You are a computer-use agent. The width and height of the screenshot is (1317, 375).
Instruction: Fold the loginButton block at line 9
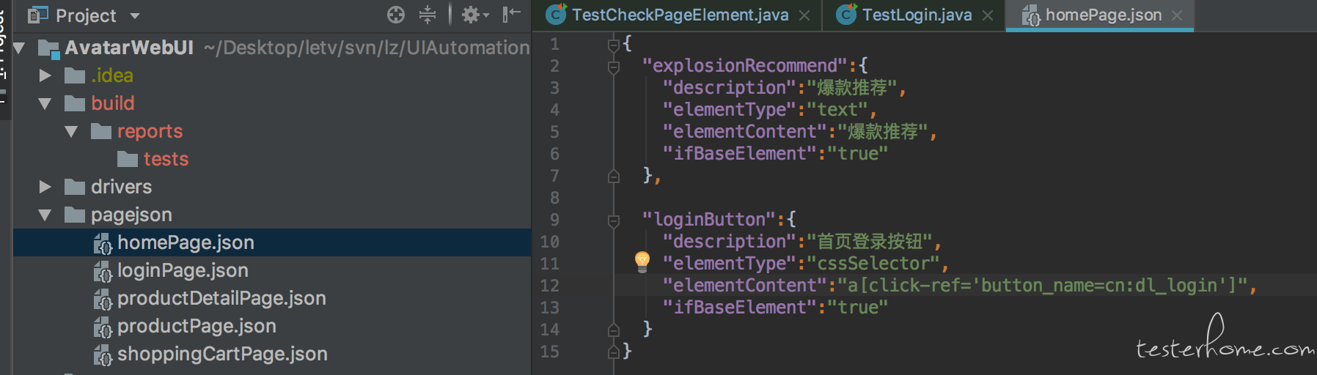[614, 220]
